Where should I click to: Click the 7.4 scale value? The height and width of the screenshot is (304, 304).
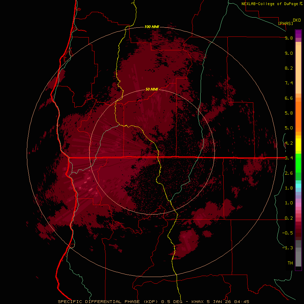(x=289, y=83)
